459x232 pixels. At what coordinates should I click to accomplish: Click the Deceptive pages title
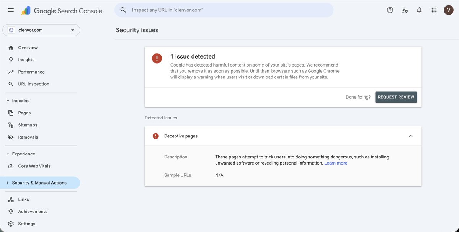point(181,136)
